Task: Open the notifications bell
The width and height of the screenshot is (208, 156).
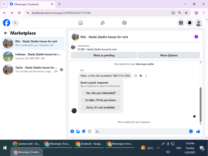Action: tap(190, 23)
